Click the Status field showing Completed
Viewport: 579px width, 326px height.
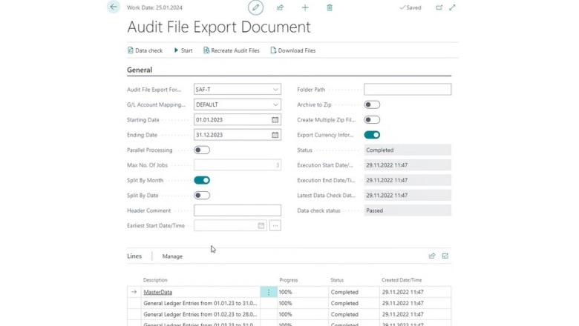coord(408,150)
